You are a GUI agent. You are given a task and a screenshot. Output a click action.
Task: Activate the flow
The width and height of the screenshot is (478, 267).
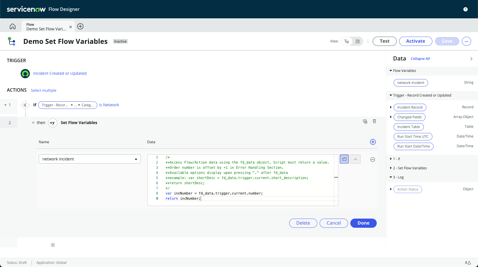pos(415,41)
